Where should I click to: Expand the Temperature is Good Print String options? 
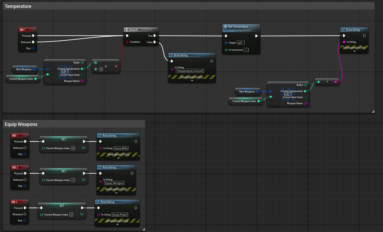pyautogui.click(x=192, y=81)
